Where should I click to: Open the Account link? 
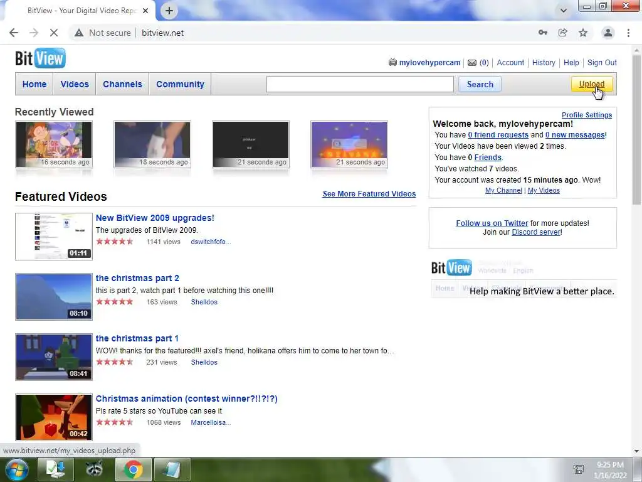pyautogui.click(x=510, y=63)
